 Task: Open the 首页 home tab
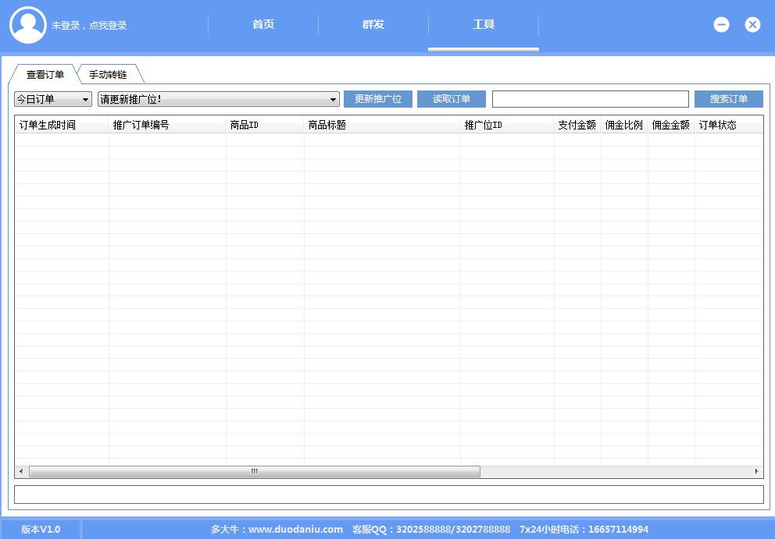[x=263, y=25]
